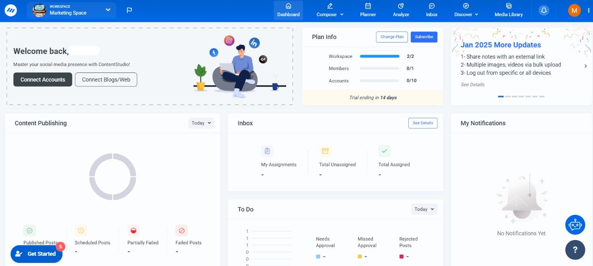Open the notification bell
Viewport: 593px width, 266px height.
click(544, 10)
